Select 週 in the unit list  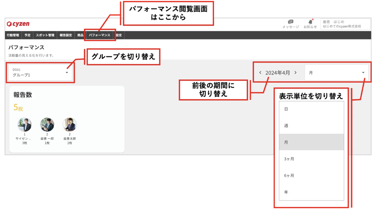pos(312,126)
